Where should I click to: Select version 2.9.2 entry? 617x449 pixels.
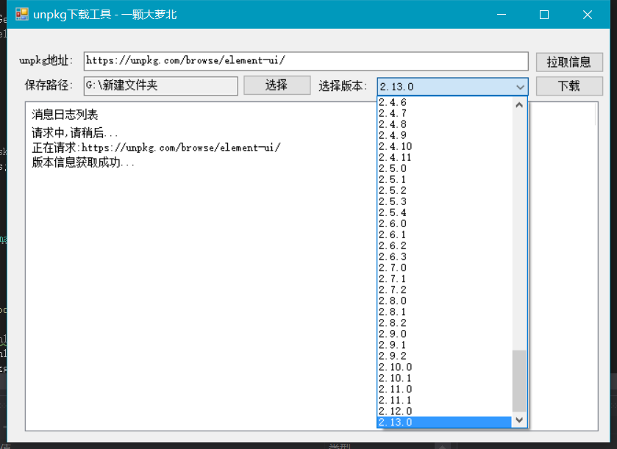click(393, 356)
